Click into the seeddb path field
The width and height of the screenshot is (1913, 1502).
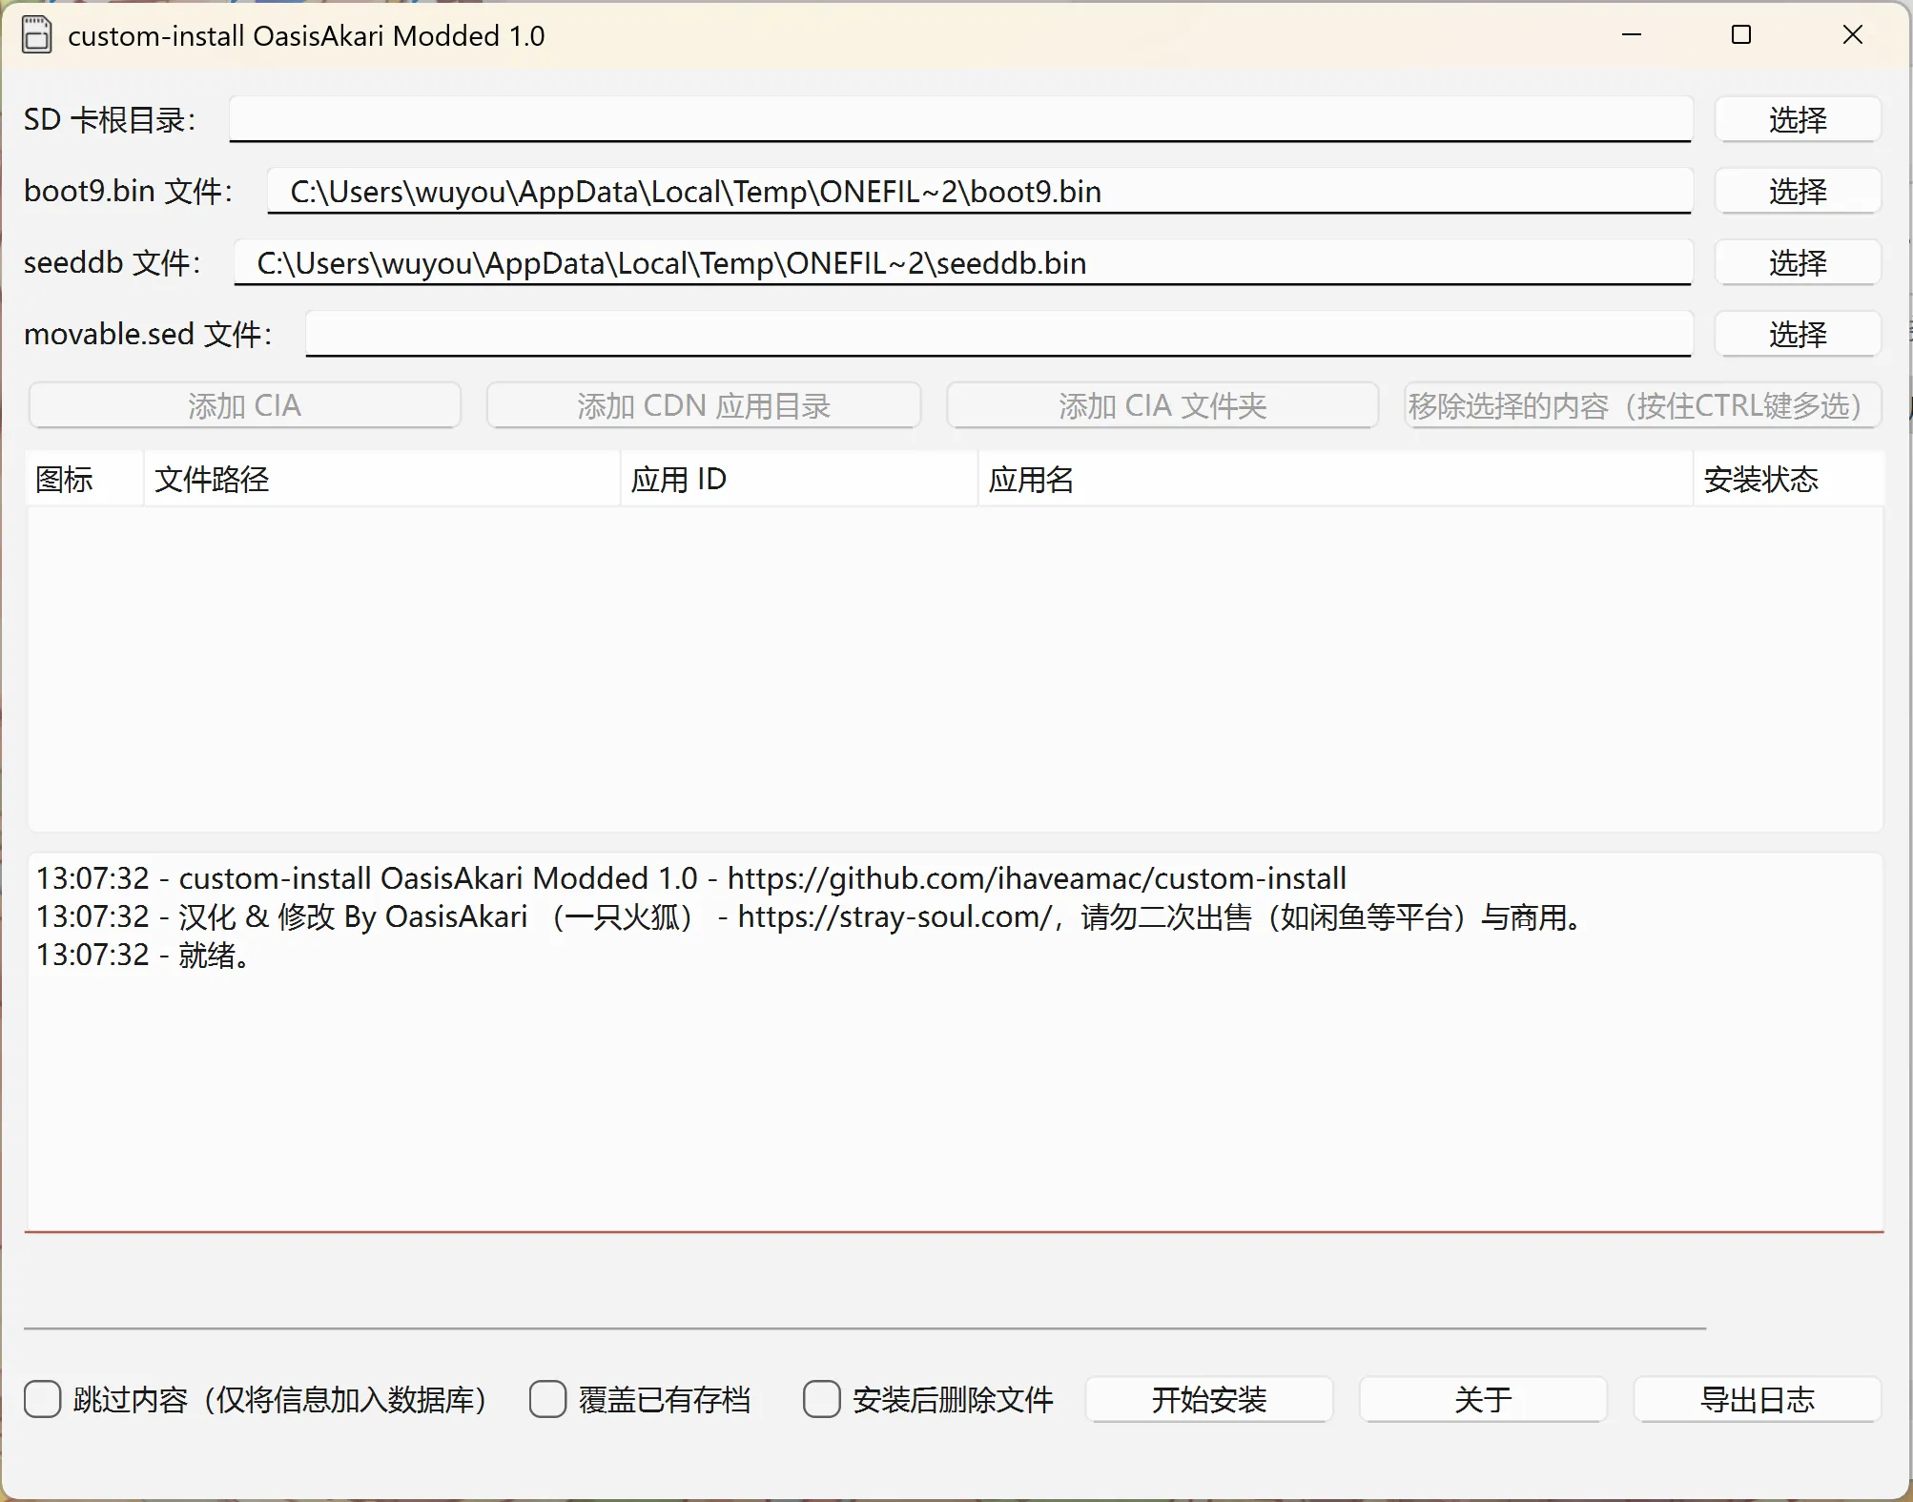[961, 263]
